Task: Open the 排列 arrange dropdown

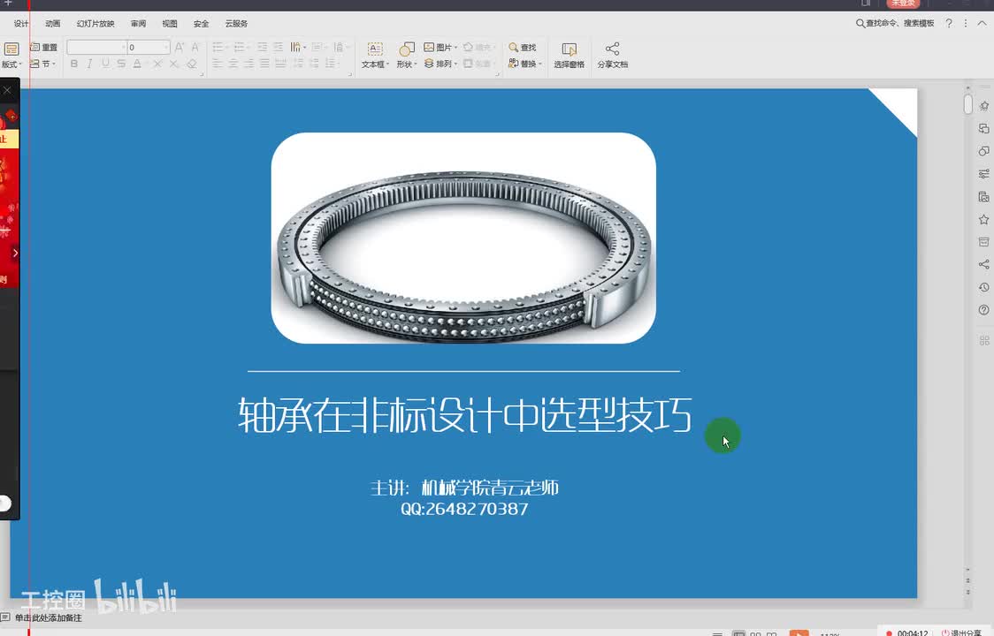Action: 440,64
